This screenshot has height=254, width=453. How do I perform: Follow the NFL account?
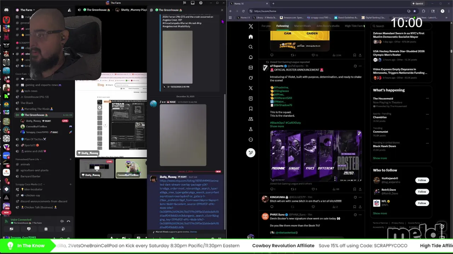(x=422, y=203)
